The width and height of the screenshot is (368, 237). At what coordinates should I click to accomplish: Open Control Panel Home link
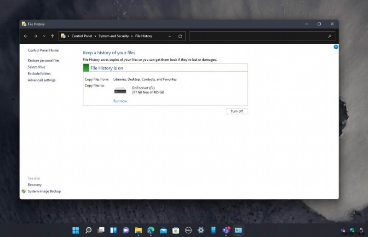click(43, 50)
